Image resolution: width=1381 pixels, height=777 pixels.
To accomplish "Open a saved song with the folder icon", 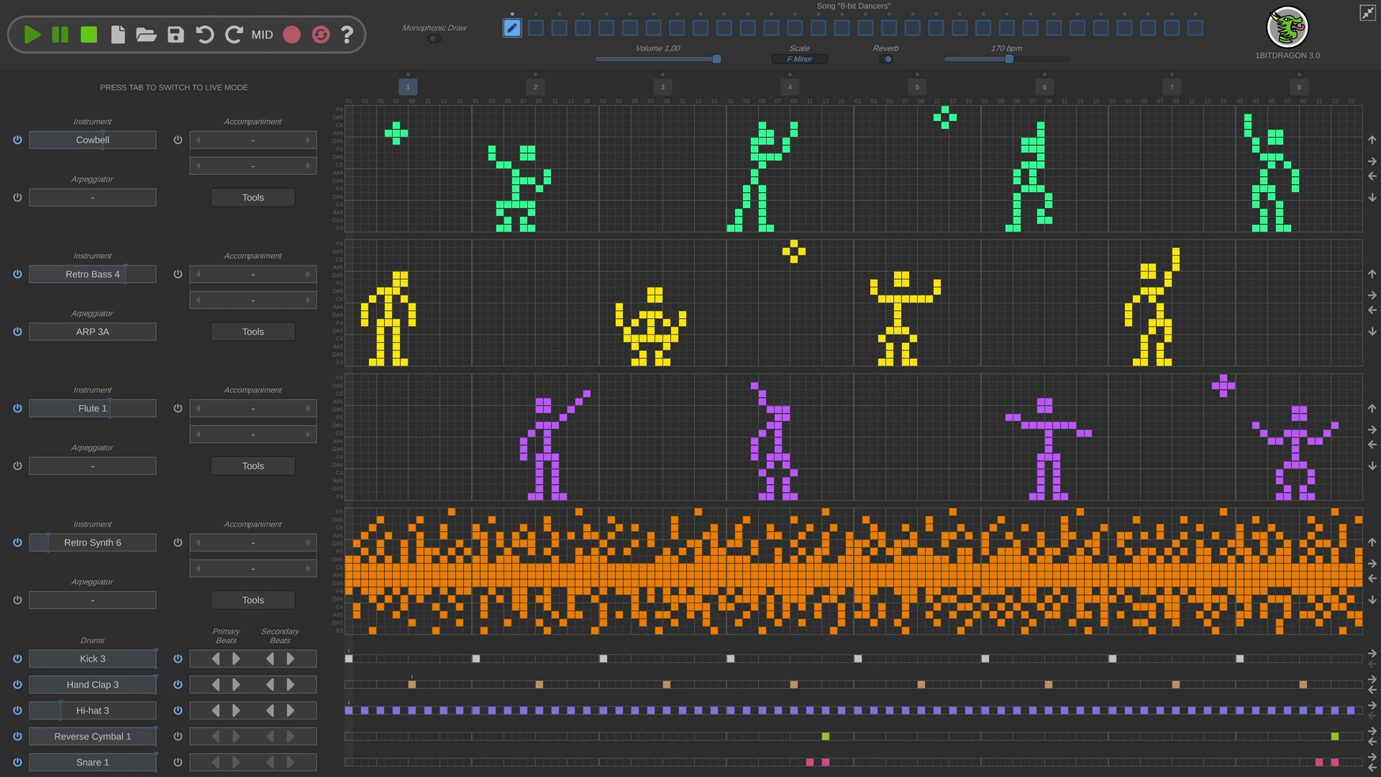I will (147, 35).
